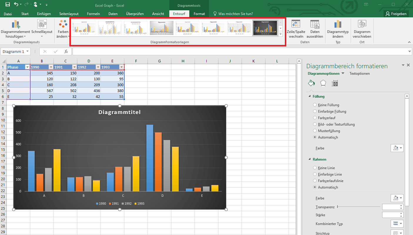
Task: Open the Phase column filter dropdown
Action: click(x=28, y=67)
